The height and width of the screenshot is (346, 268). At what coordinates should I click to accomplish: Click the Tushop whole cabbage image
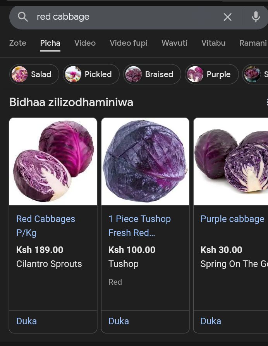145,162
